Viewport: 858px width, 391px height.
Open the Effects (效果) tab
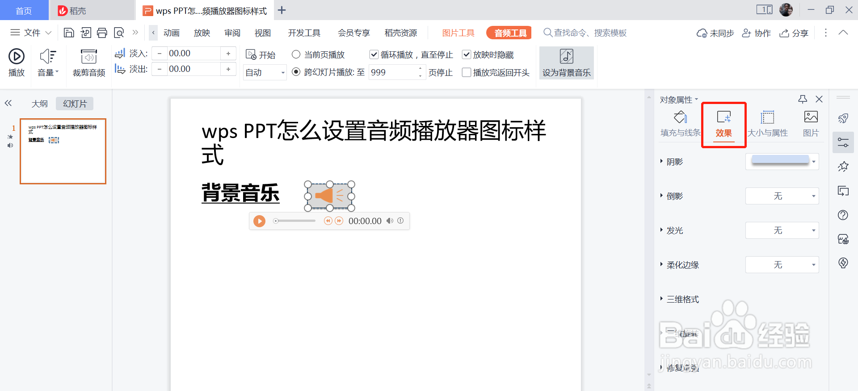723,124
